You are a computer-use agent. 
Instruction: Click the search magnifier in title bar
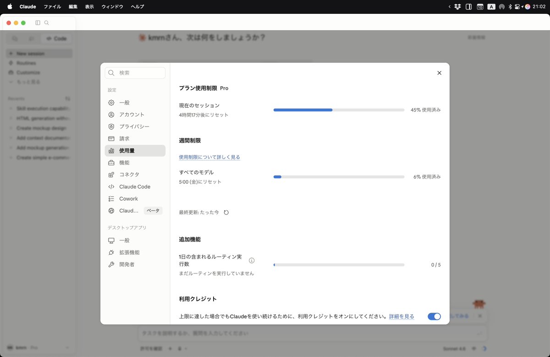(x=47, y=23)
